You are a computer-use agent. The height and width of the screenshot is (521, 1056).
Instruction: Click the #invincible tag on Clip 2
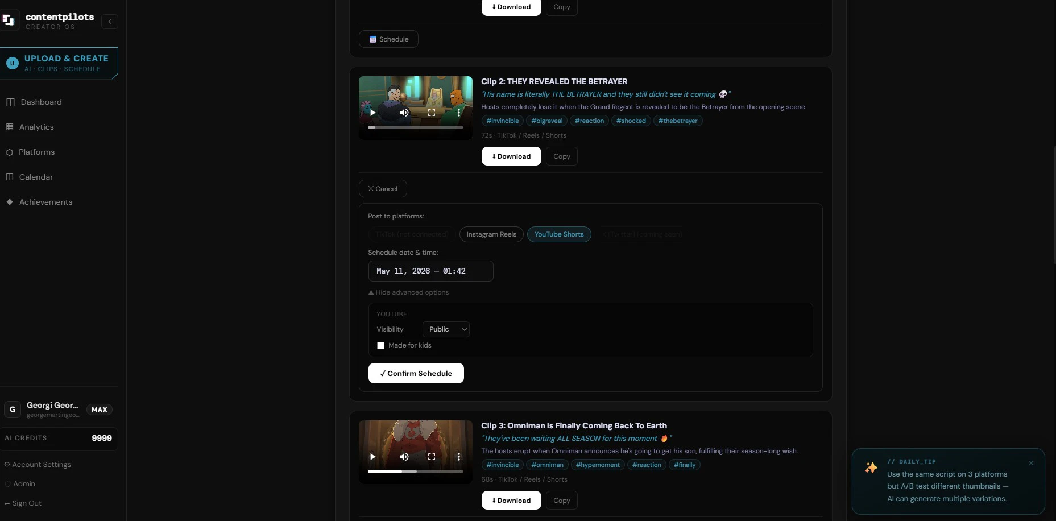pyautogui.click(x=503, y=121)
